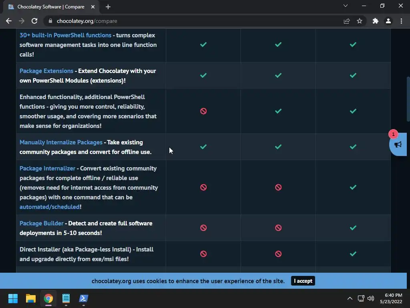Click the page vertical scrollbar thumb

tap(408, 99)
